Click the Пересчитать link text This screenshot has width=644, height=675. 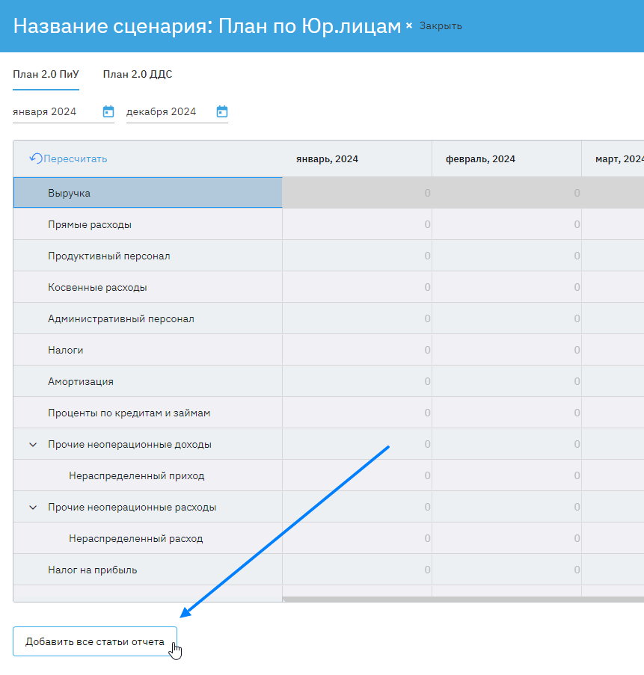pyautogui.click(x=76, y=158)
